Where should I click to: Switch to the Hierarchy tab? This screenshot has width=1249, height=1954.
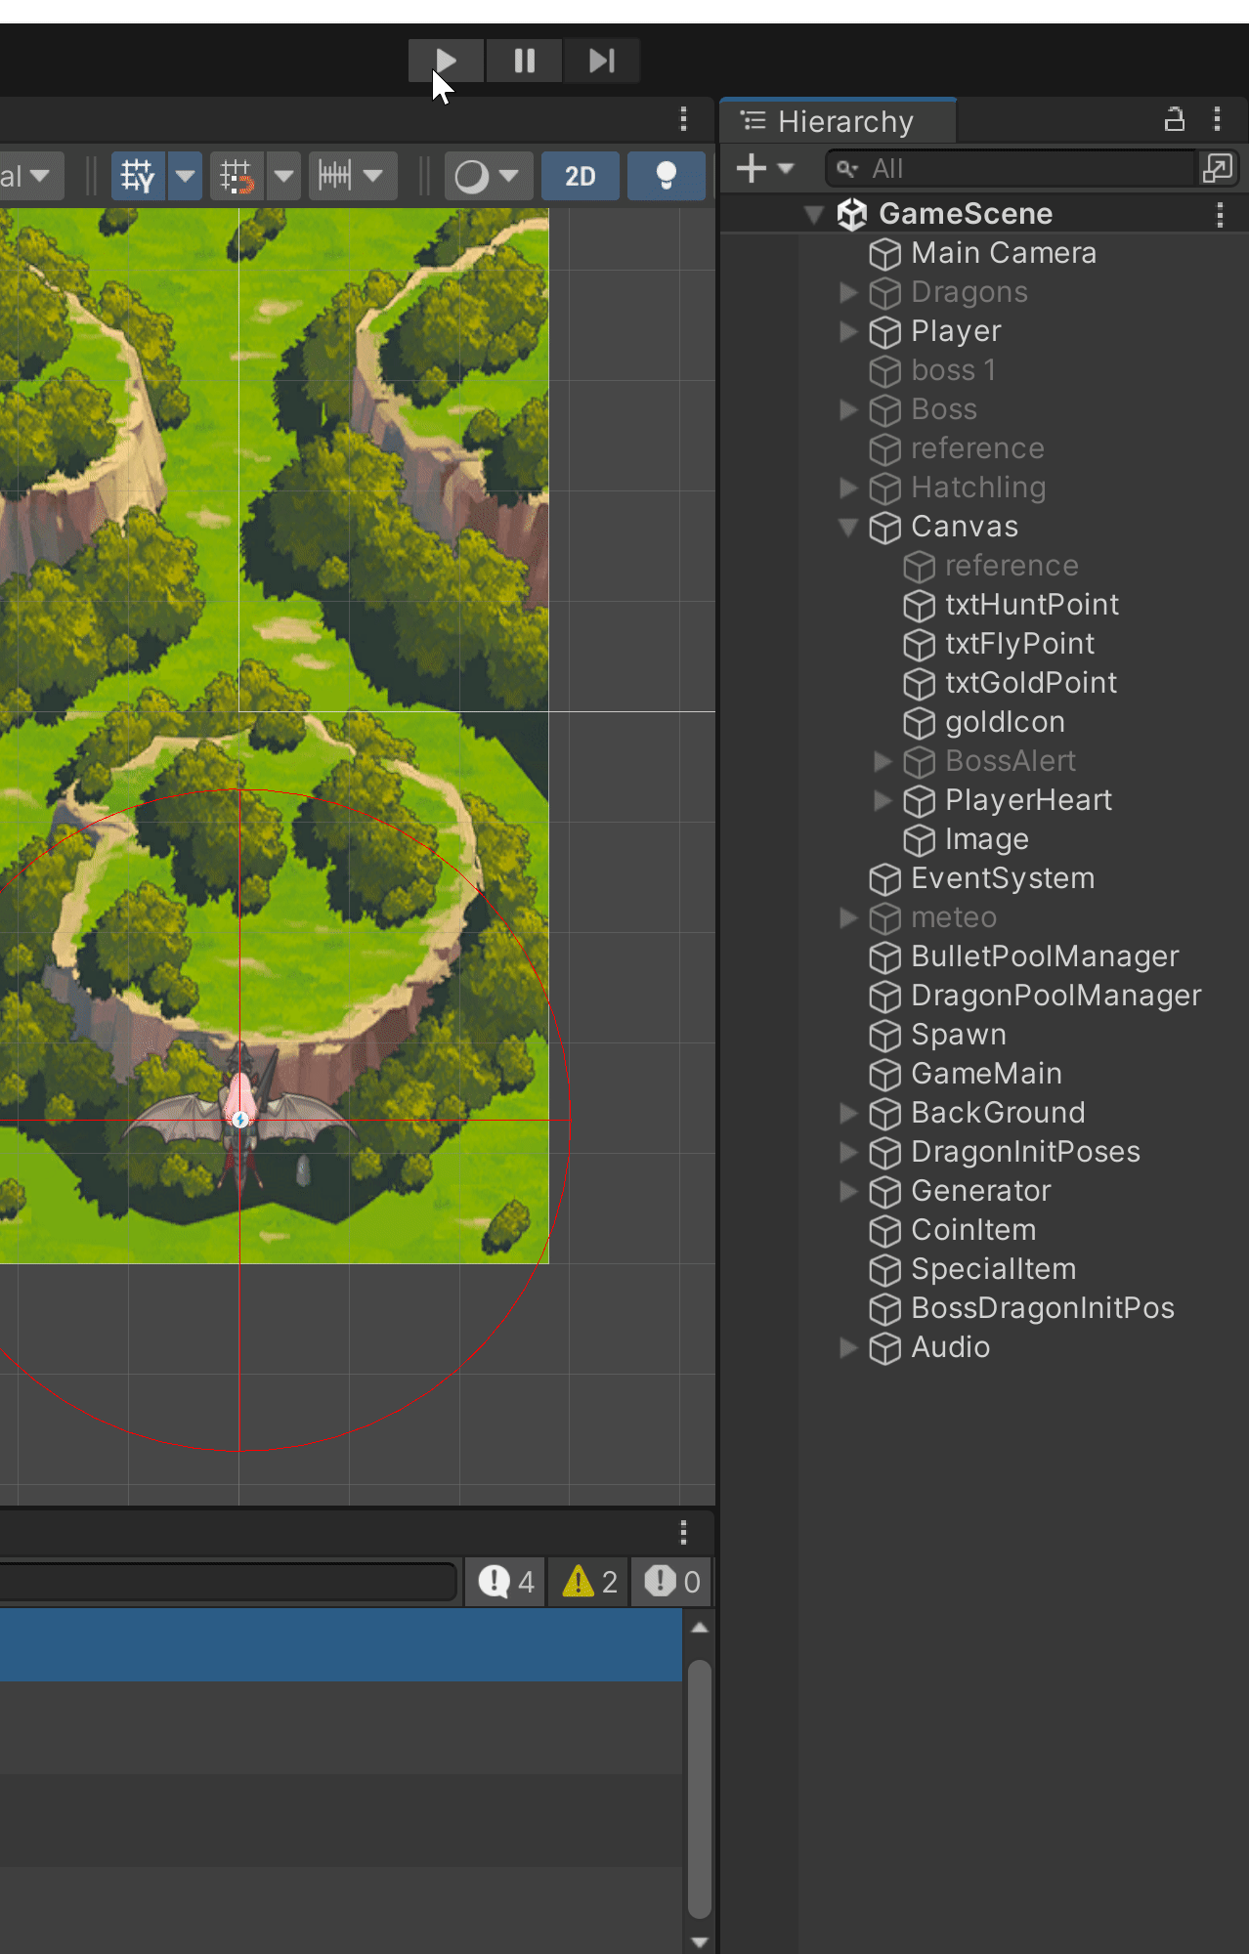tap(838, 121)
